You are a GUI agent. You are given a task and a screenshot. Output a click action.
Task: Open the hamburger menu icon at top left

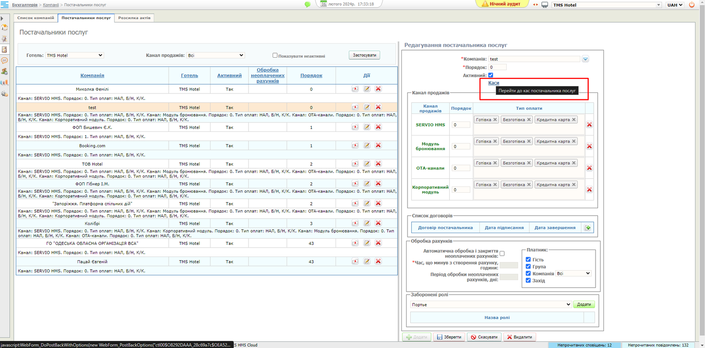pyautogui.click(x=5, y=5)
